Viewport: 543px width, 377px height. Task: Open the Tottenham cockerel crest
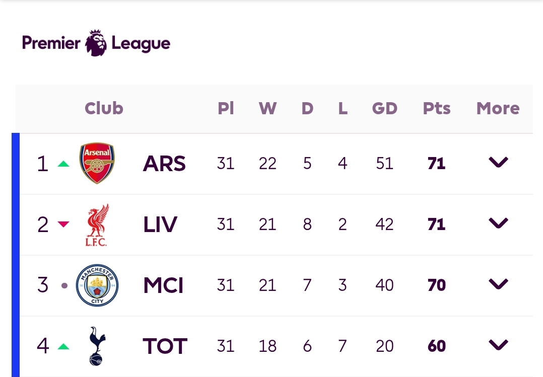coord(97,346)
